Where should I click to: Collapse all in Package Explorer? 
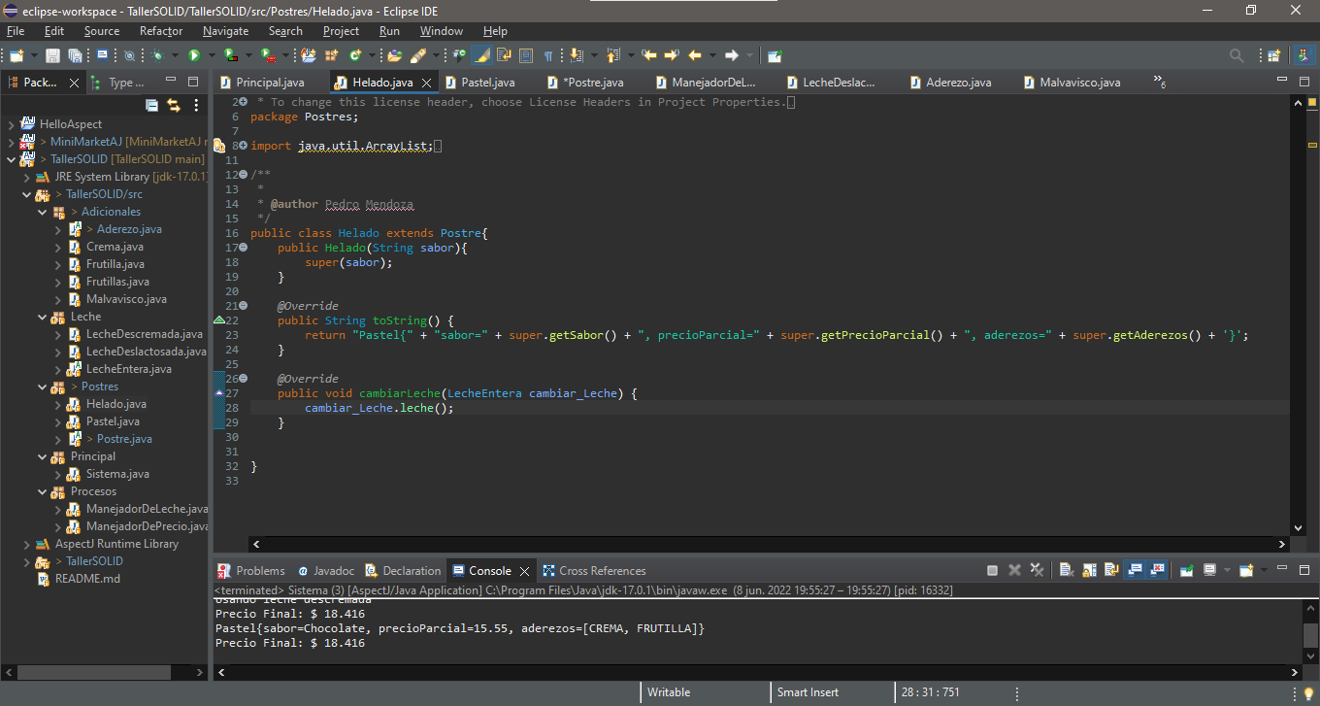tap(152, 105)
